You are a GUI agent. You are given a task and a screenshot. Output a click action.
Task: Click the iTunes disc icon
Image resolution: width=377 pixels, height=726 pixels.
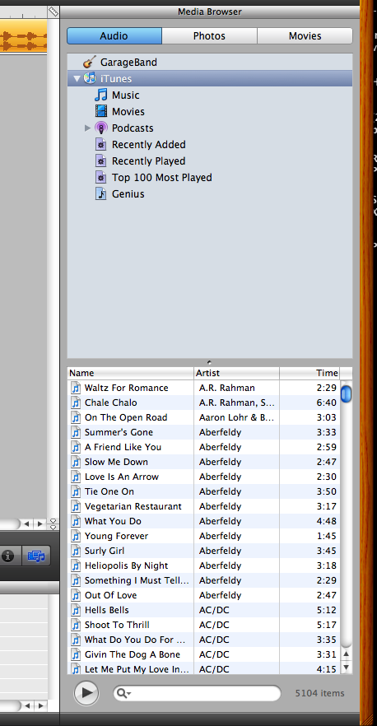point(90,78)
